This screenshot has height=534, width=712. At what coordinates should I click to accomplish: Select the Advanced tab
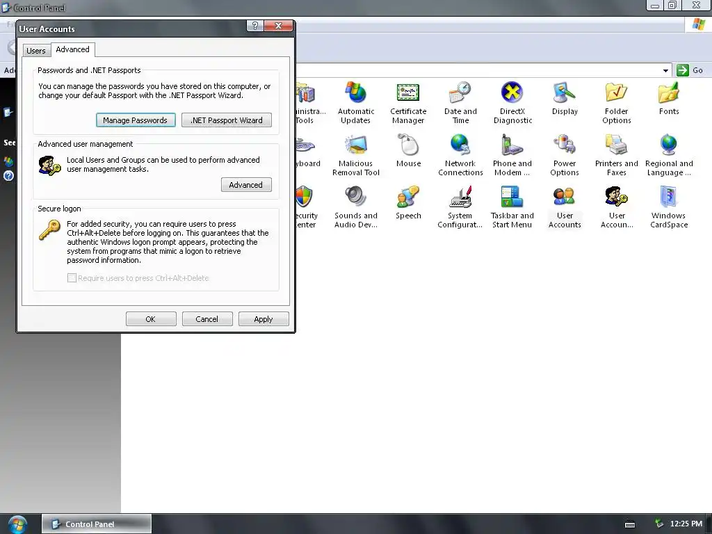[72, 49]
